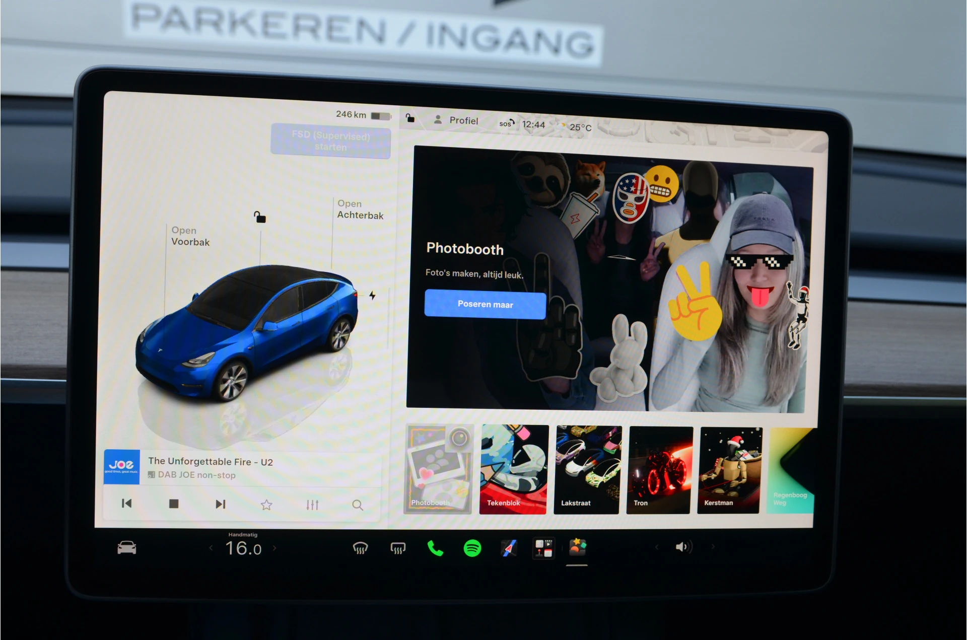
Task: Decrease cabin temperature with left arrow
Action: coord(211,548)
